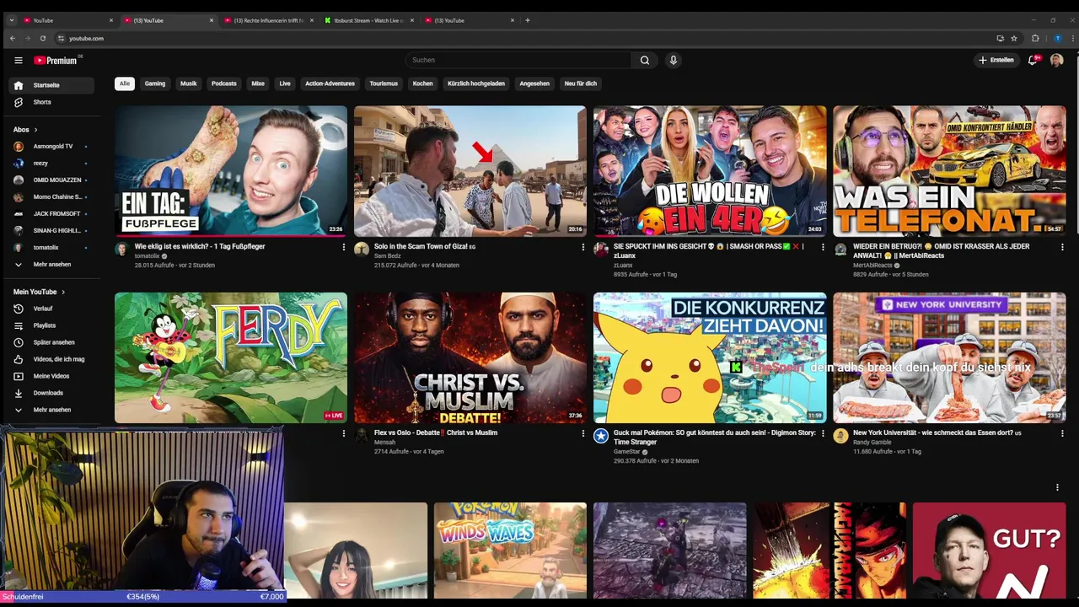Select the Musik filter chip

pos(189,83)
